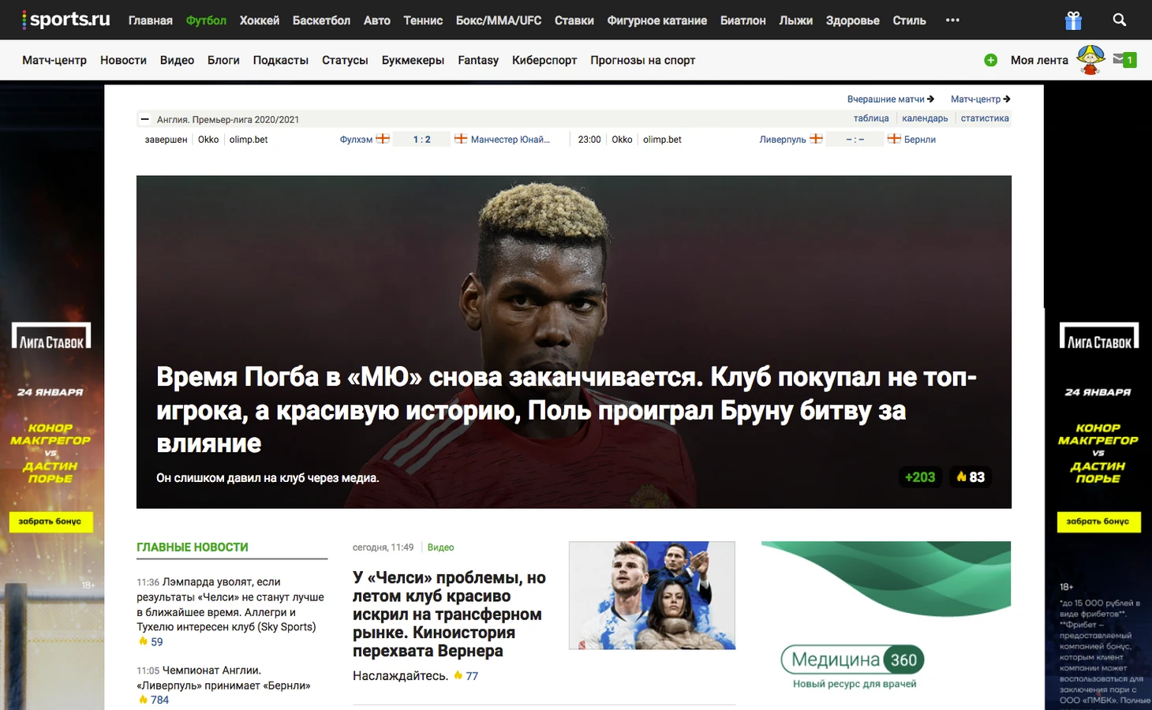
Task: Open the Ставки section
Action: click(574, 21)
